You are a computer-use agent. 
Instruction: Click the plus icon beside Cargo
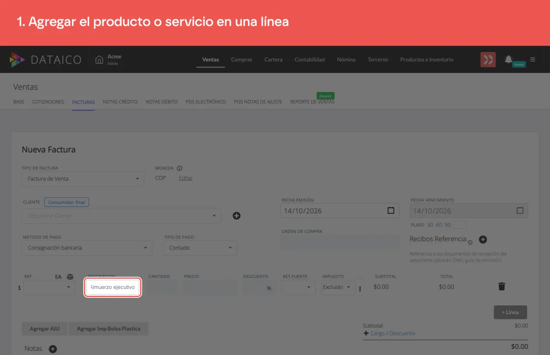(366, 333)
